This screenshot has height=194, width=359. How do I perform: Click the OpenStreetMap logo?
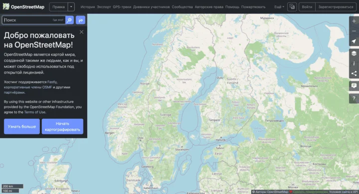pos(23,7)
